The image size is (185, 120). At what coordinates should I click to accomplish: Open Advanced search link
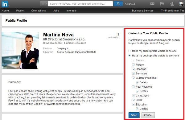tap(130, 4)
